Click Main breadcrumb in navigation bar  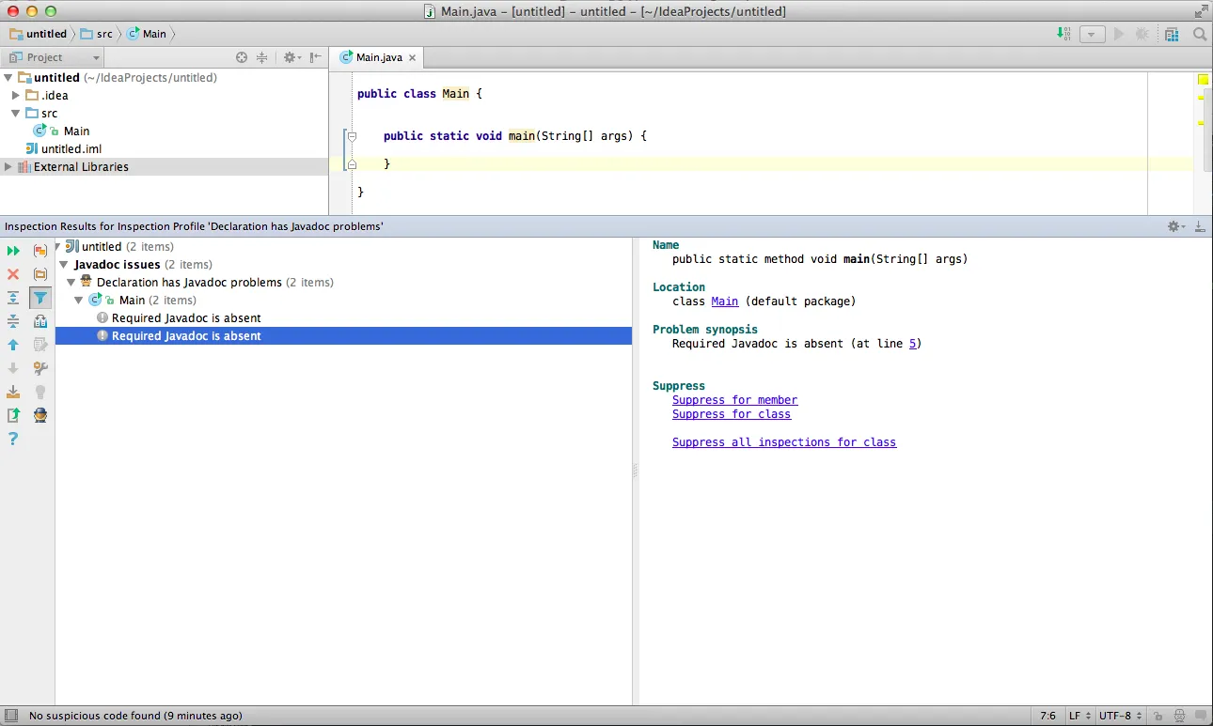click(147, 34)
